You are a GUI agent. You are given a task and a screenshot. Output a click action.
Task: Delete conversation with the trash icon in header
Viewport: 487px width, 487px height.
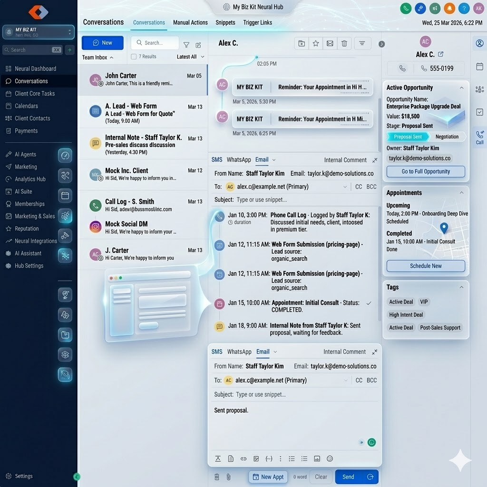[x=344, y=43]
